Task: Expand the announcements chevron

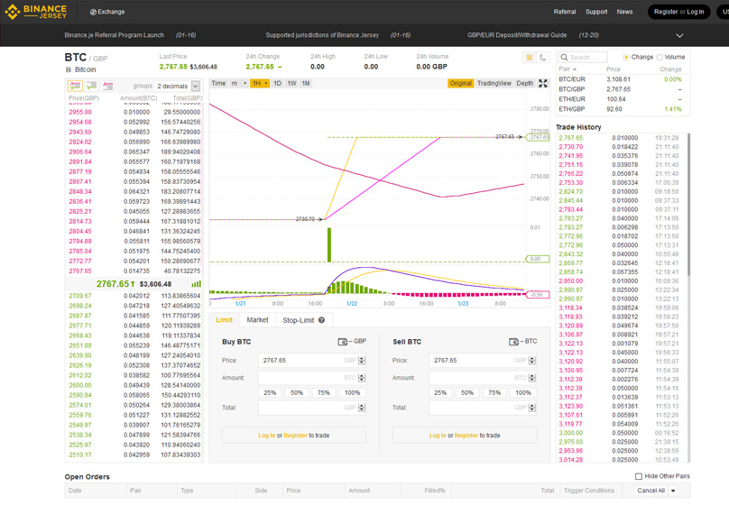Action: coord(679,35)
